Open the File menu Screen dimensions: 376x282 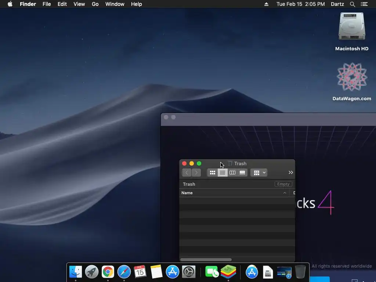[x=47, y=4]
